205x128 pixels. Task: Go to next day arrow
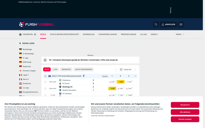135,70
